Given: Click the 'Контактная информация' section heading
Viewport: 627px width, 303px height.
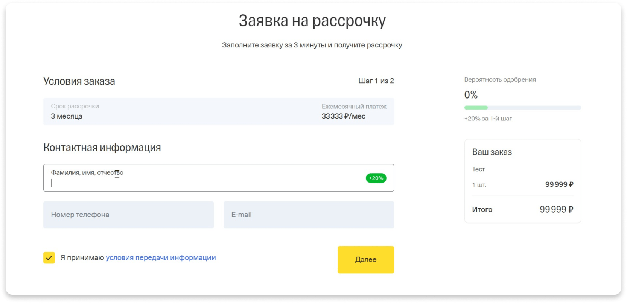Looking at the screenshot, I should (102, 148).
